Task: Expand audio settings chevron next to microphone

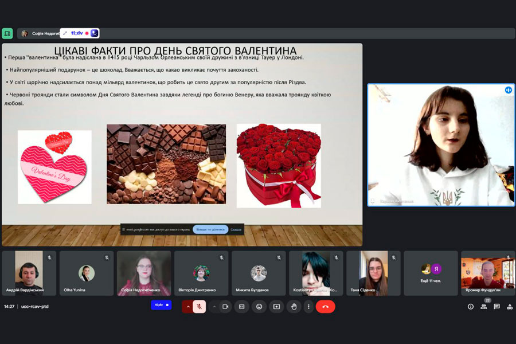Action: tap(187, 307)
